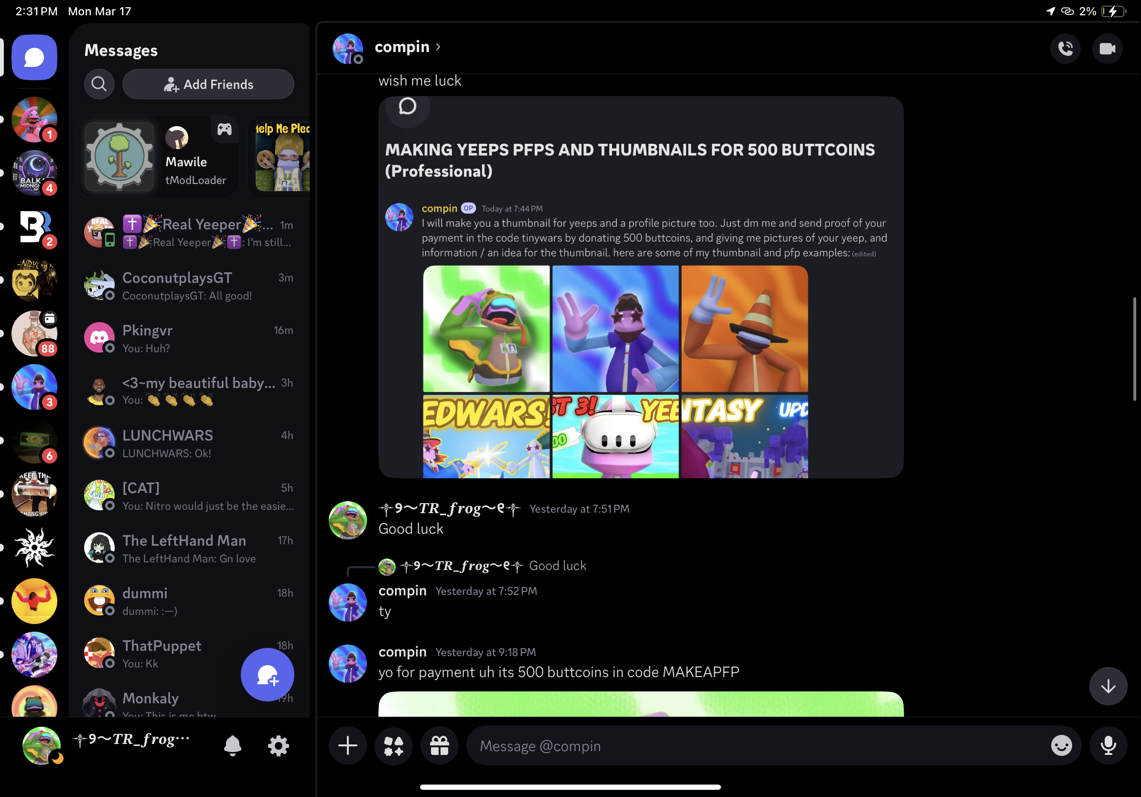Open CoconutplaysGT conversation
This screenshot has width=1141, height=797.
coord(189,286)
